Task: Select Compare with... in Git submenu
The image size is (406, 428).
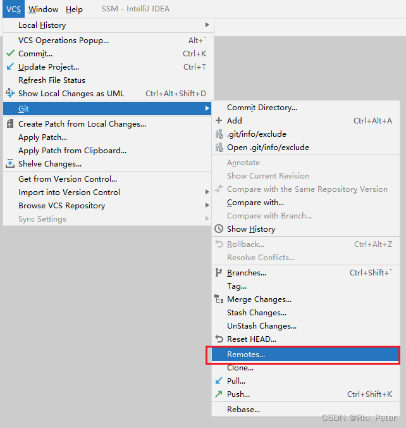Action: pos(305,202)
